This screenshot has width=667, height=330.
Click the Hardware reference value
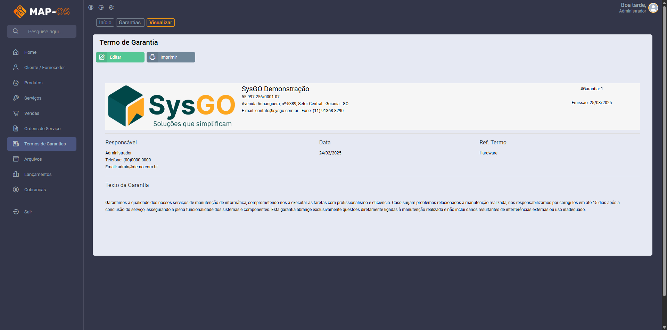[x=488, y=153]
